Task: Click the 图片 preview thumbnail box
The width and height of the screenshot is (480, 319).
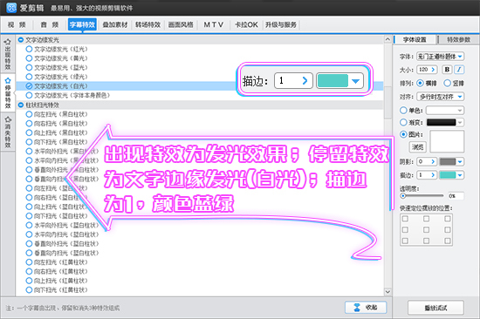Action: [447, 141]
